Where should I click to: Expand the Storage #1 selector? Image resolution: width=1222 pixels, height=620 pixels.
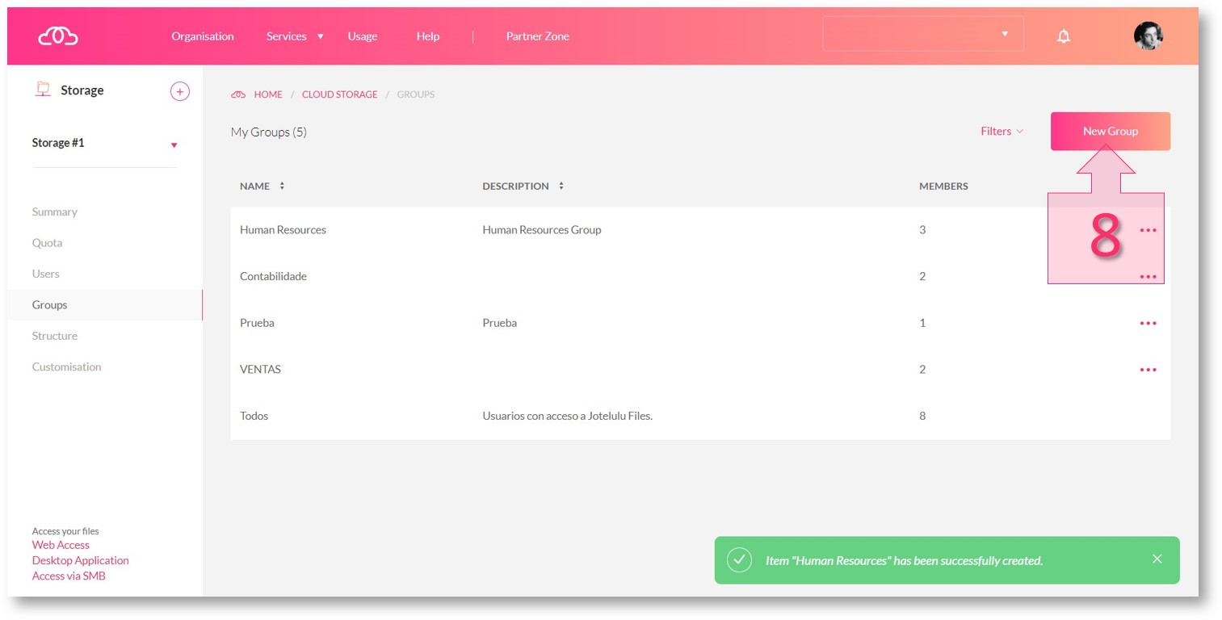(x=174, y=145)
